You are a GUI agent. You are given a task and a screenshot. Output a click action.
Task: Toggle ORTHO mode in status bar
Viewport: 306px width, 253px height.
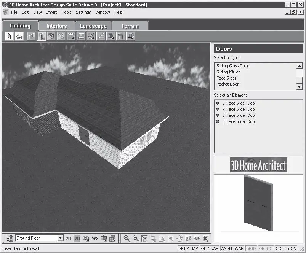click(x=266, y=248)
